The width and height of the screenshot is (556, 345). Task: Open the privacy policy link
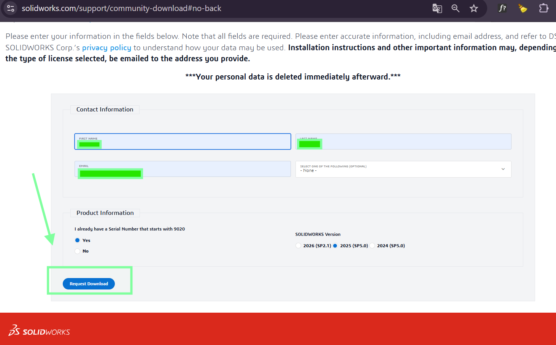[106, 48]
